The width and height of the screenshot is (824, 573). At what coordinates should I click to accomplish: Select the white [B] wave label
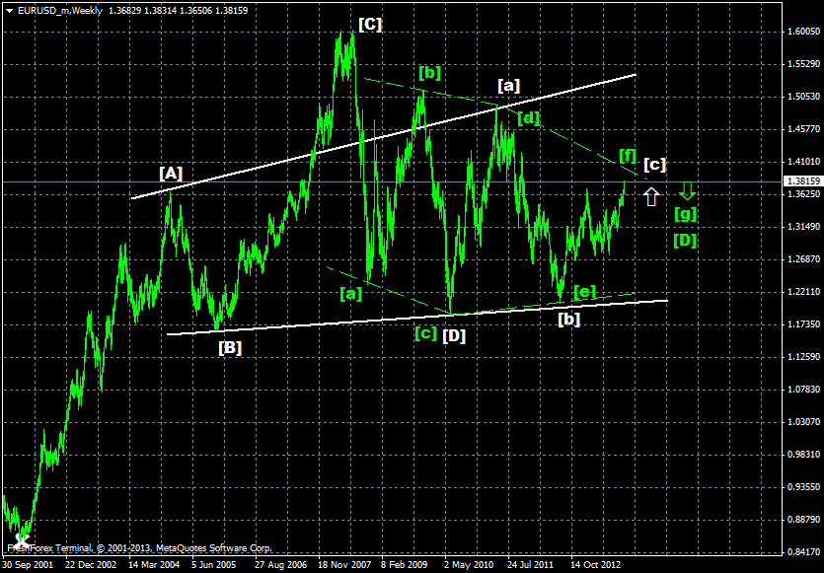tap(230, 347)
